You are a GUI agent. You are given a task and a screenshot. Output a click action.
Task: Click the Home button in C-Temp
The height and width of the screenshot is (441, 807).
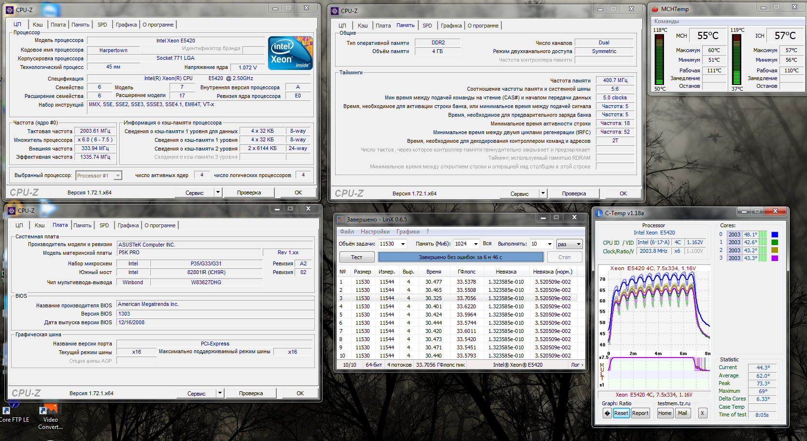click(x=665, y=413)
